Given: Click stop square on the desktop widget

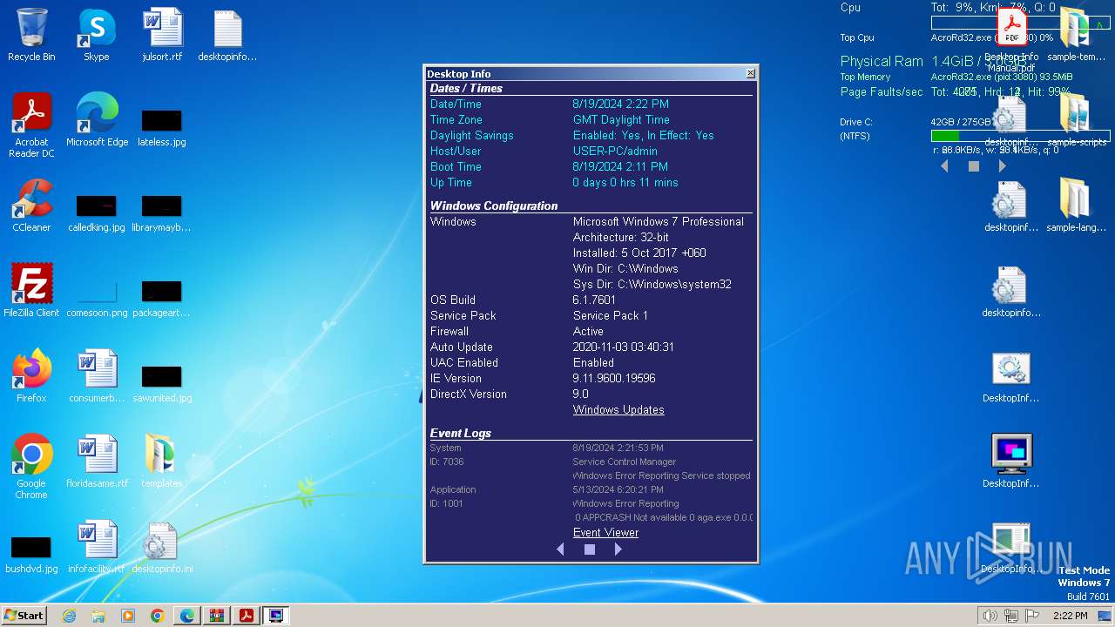Looking at the screenshot, I should click(x=974, y=166).
